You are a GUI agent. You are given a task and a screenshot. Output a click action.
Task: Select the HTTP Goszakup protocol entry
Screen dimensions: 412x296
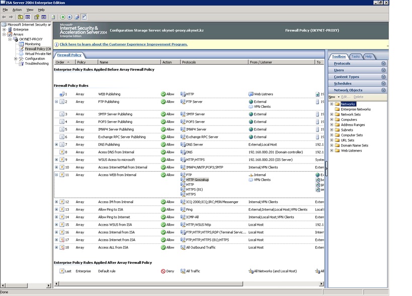pyautogui.click(x=197, y=180)
